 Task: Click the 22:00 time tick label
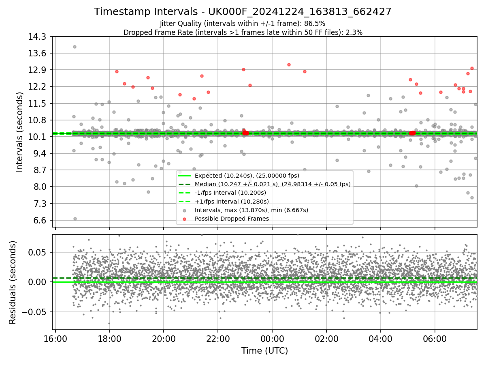coord(218,338)
